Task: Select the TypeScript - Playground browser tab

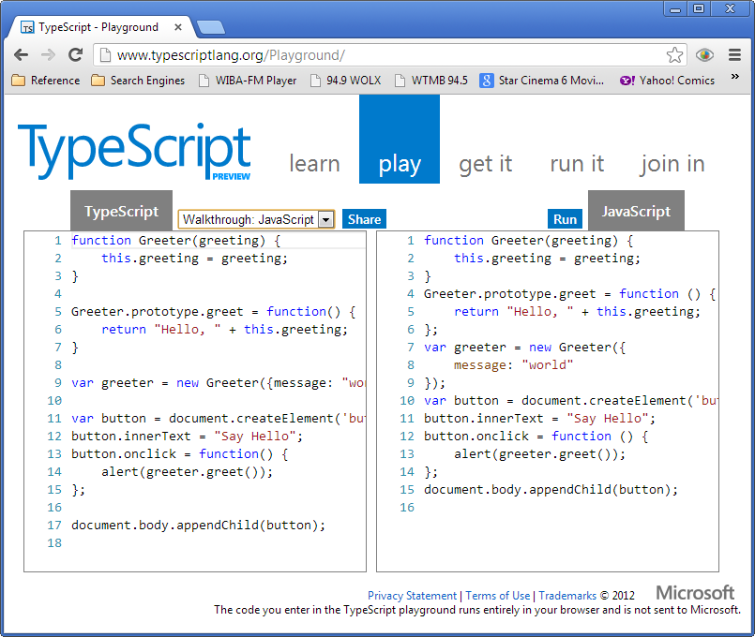Action: coord(98,27)
